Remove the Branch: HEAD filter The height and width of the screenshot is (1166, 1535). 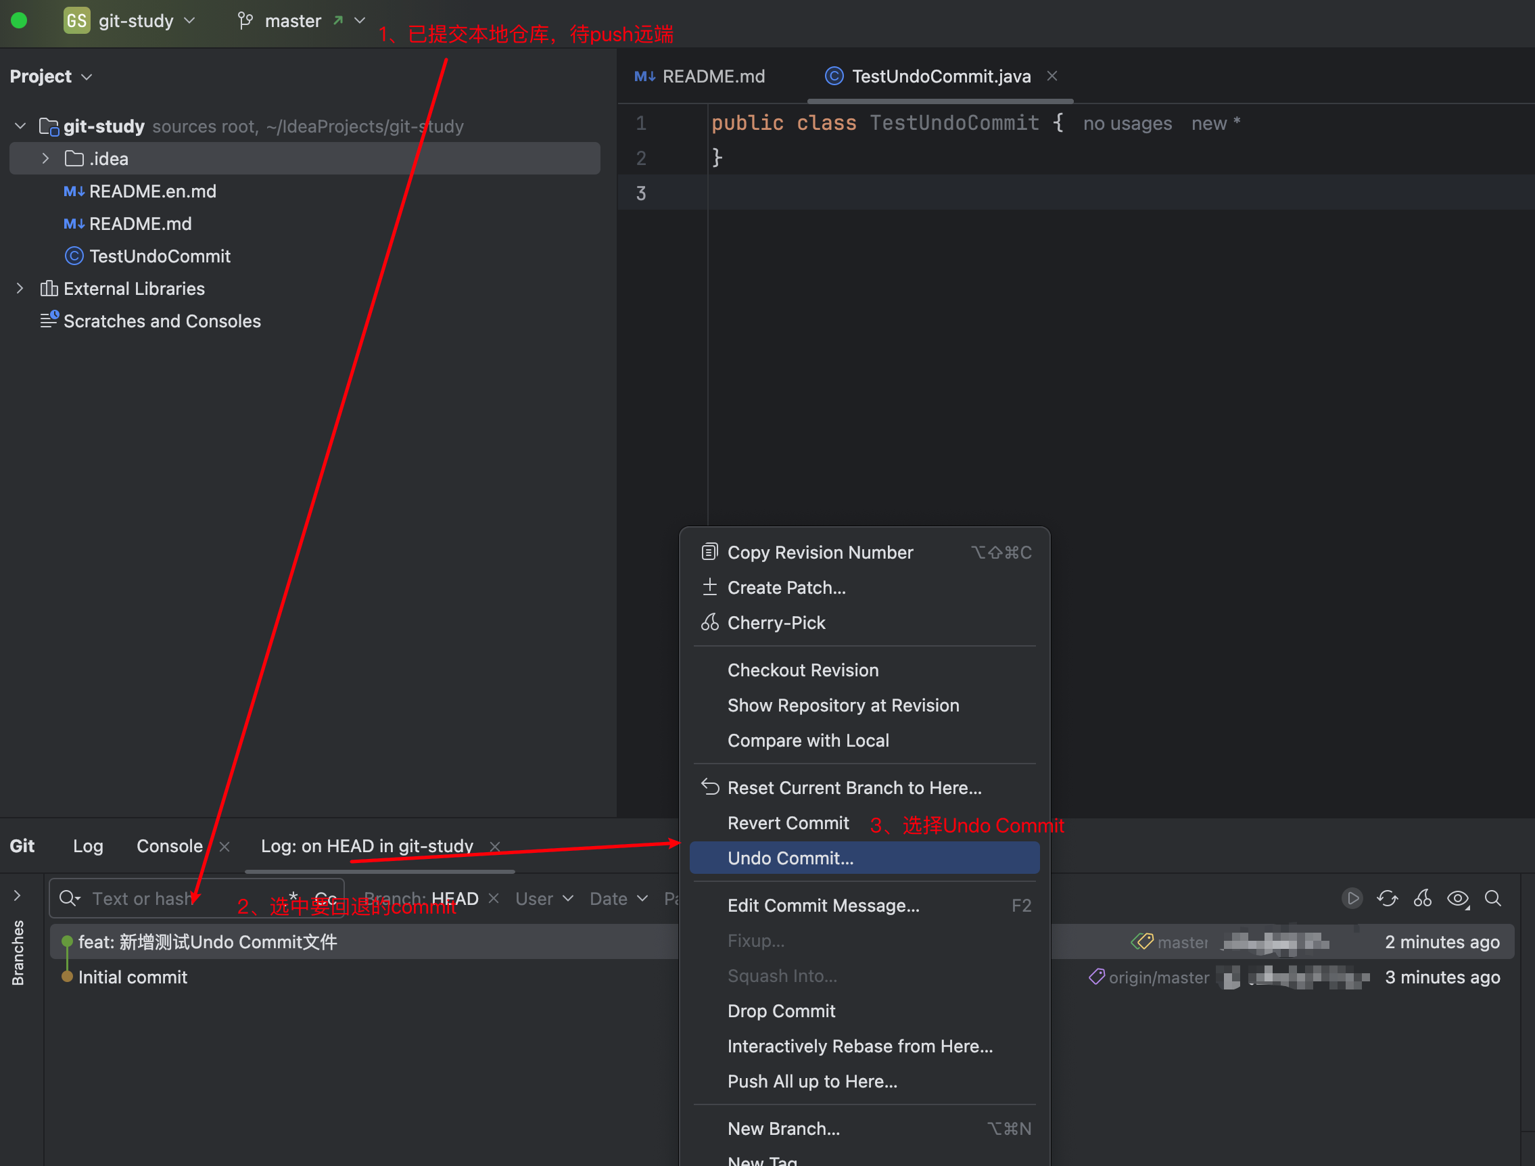(x=494, y=898)
